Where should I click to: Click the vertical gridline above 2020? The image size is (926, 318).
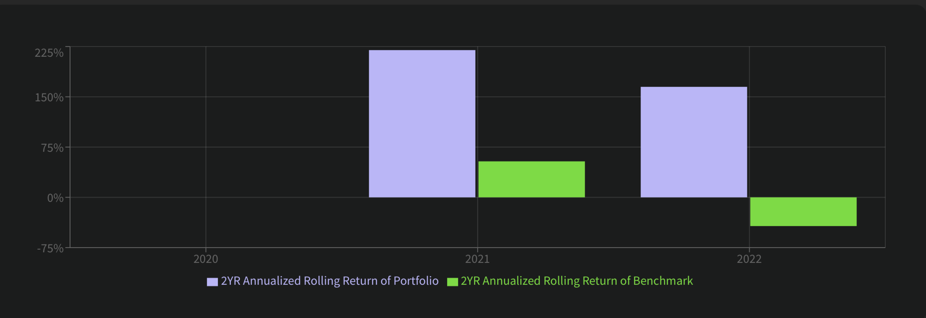[206, 124]
